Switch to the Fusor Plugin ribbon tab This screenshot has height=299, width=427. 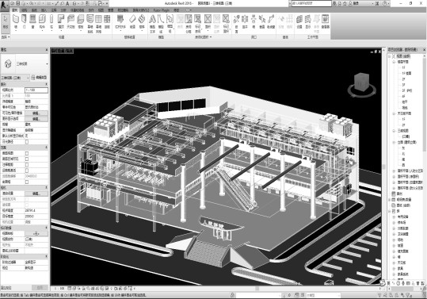(x=162, y=10)
